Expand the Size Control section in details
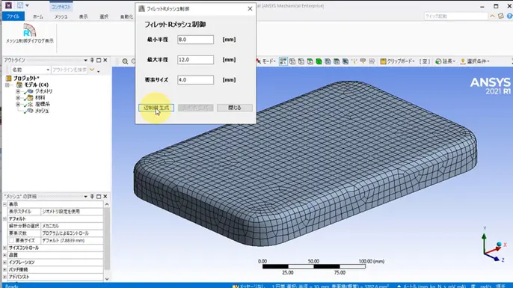This screenshot has width=513, height=288. (x=5, y=248)
